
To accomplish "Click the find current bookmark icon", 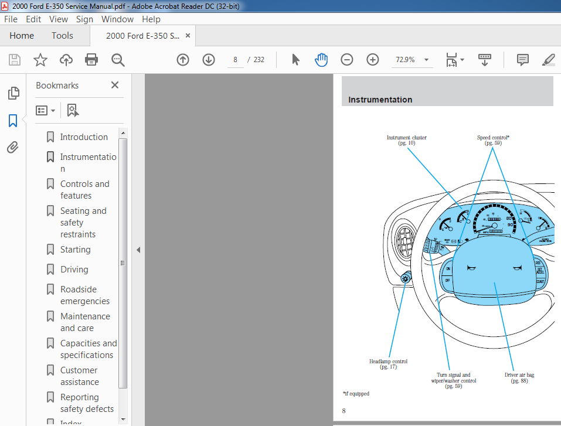I will 73,110.
